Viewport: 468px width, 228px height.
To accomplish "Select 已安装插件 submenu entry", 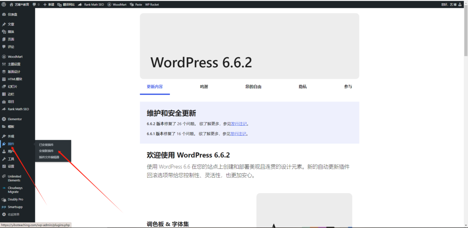I will pos(46,145).
